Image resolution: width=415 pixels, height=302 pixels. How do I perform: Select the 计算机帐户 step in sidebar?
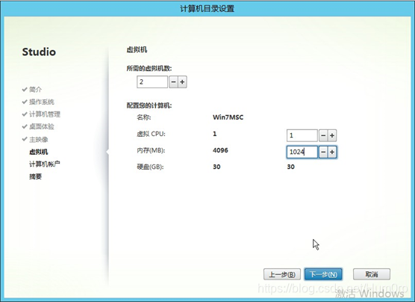point(45,164)
